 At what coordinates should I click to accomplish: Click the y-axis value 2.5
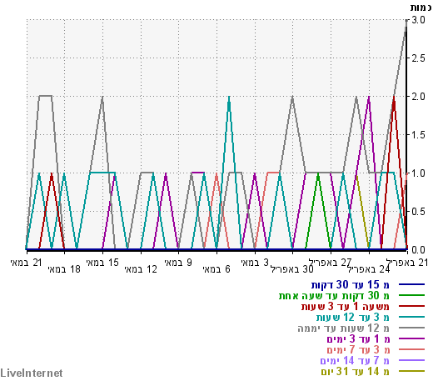418,58
